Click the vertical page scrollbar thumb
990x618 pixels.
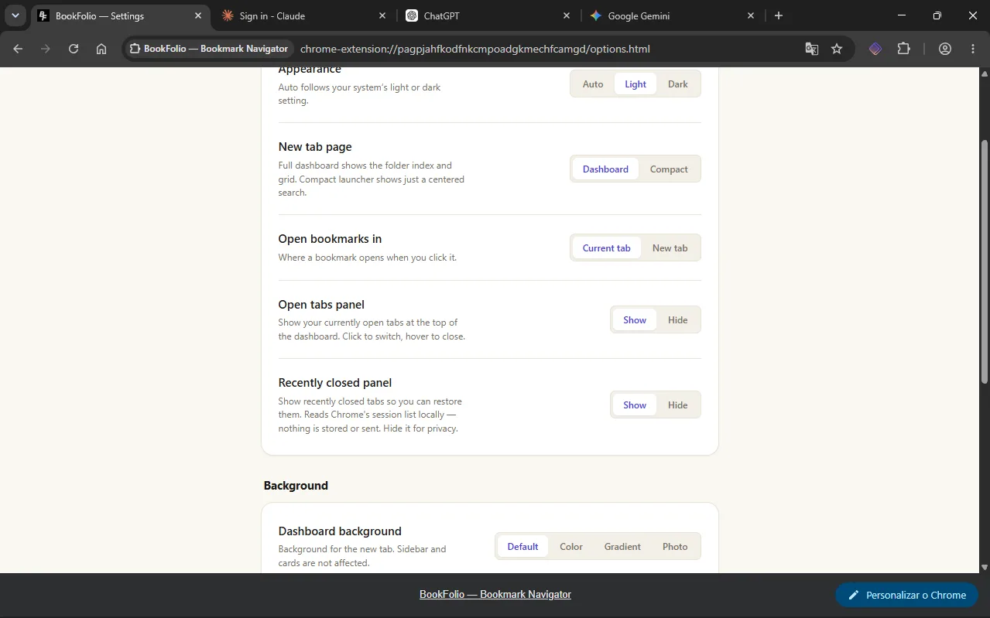(x=985, y=261)
